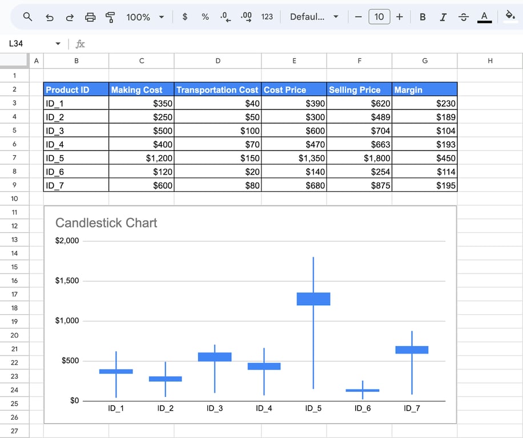Toggle italic formatting
Viewport: 523px width, 438px height.
click(443, 17)
